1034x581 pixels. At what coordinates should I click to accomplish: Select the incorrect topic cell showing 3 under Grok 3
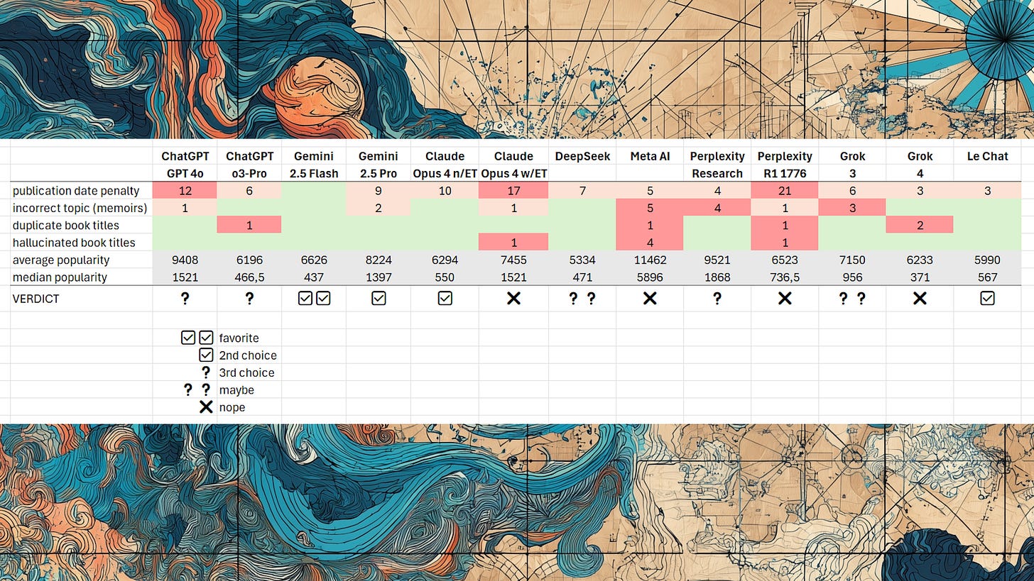coord(852,208)
